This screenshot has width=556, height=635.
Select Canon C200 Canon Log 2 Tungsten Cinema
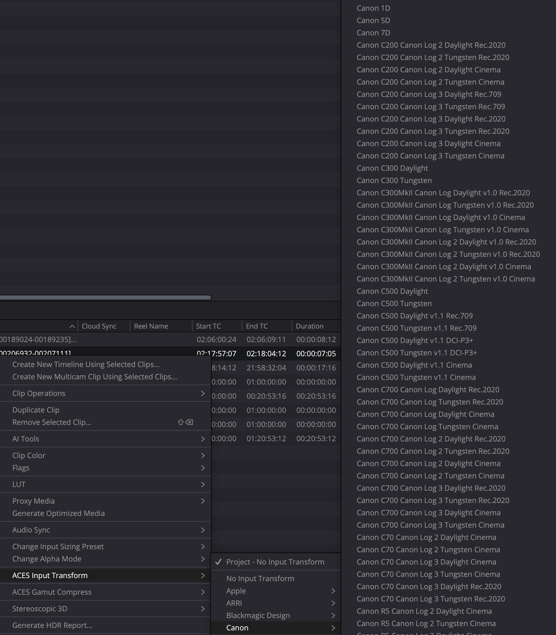(x=430, y=82)
